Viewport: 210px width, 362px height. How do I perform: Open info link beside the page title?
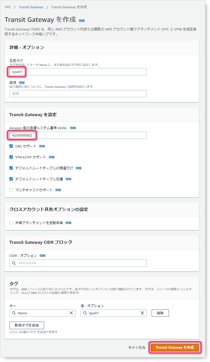point(82,21)
